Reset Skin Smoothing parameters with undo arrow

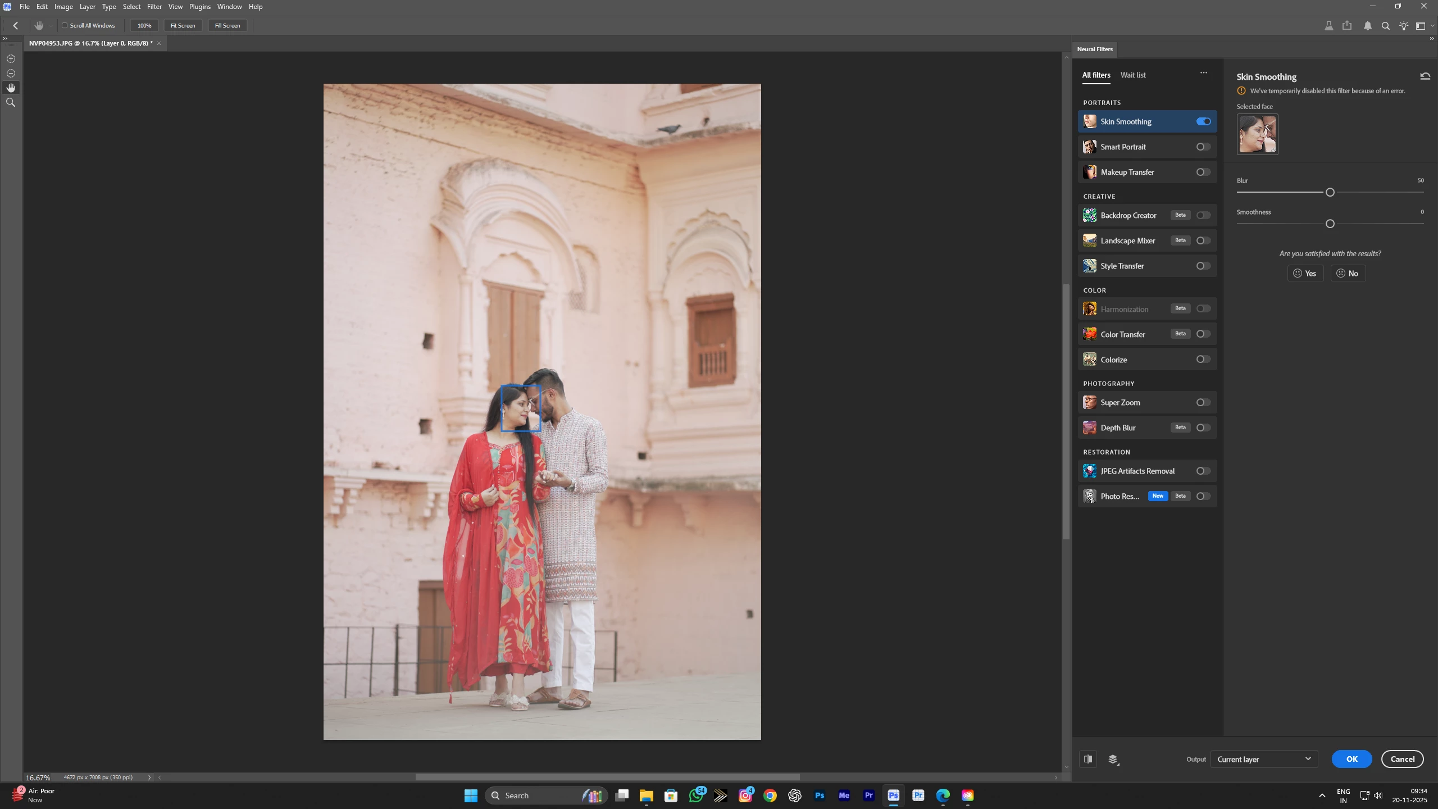1425,76
